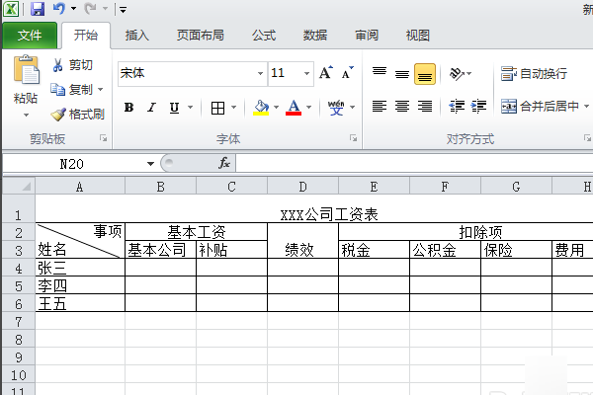The image size is (593, 395).
Task: Click the Excel application icon
Action: (x=11, y=8)
